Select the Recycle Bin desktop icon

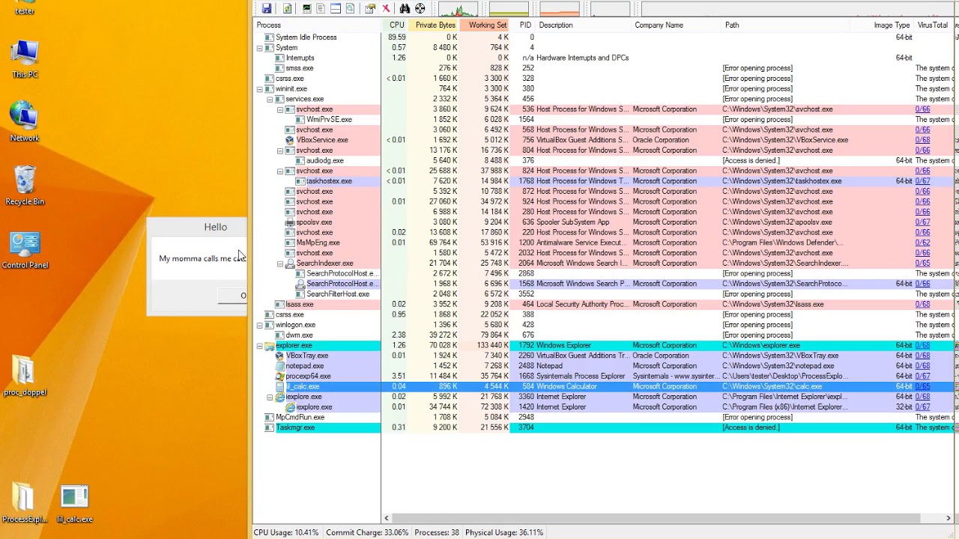point(25,186)
